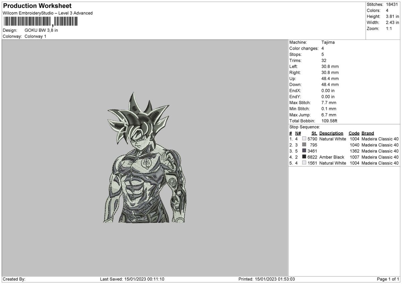Click the thread code '1040'

click(354, 145)
